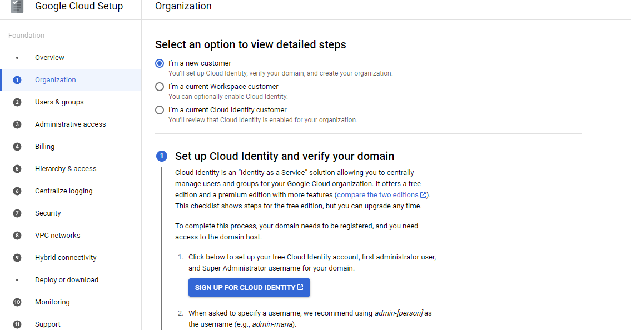Click the step 7 badge beside Security

pos(17,213)
